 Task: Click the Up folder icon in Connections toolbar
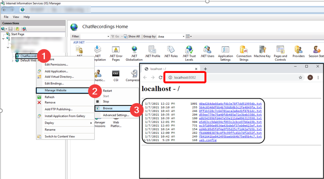17,29
